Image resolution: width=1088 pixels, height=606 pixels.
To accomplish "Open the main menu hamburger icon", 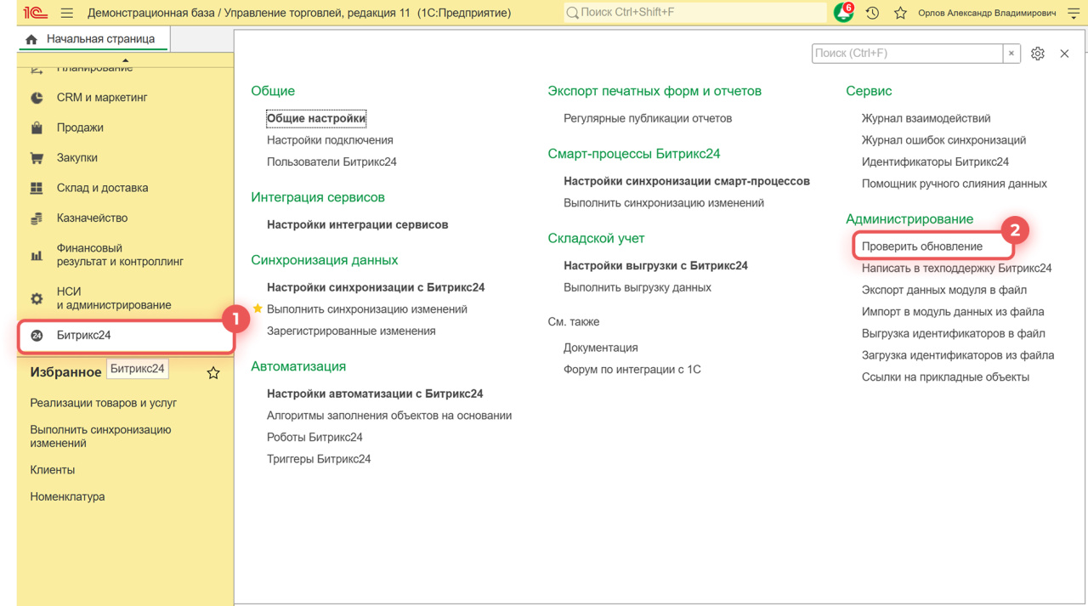I will point(67,13).
